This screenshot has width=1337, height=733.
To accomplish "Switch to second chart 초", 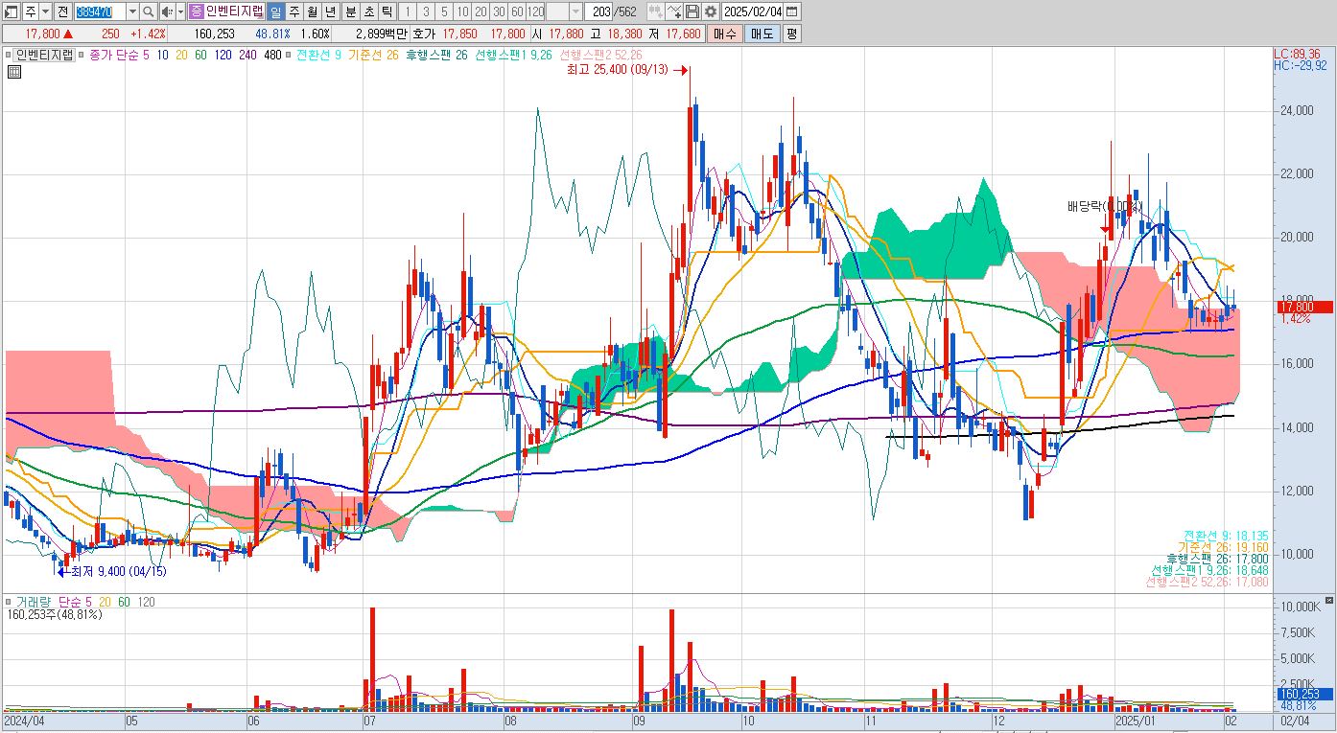I will point(368,11).
